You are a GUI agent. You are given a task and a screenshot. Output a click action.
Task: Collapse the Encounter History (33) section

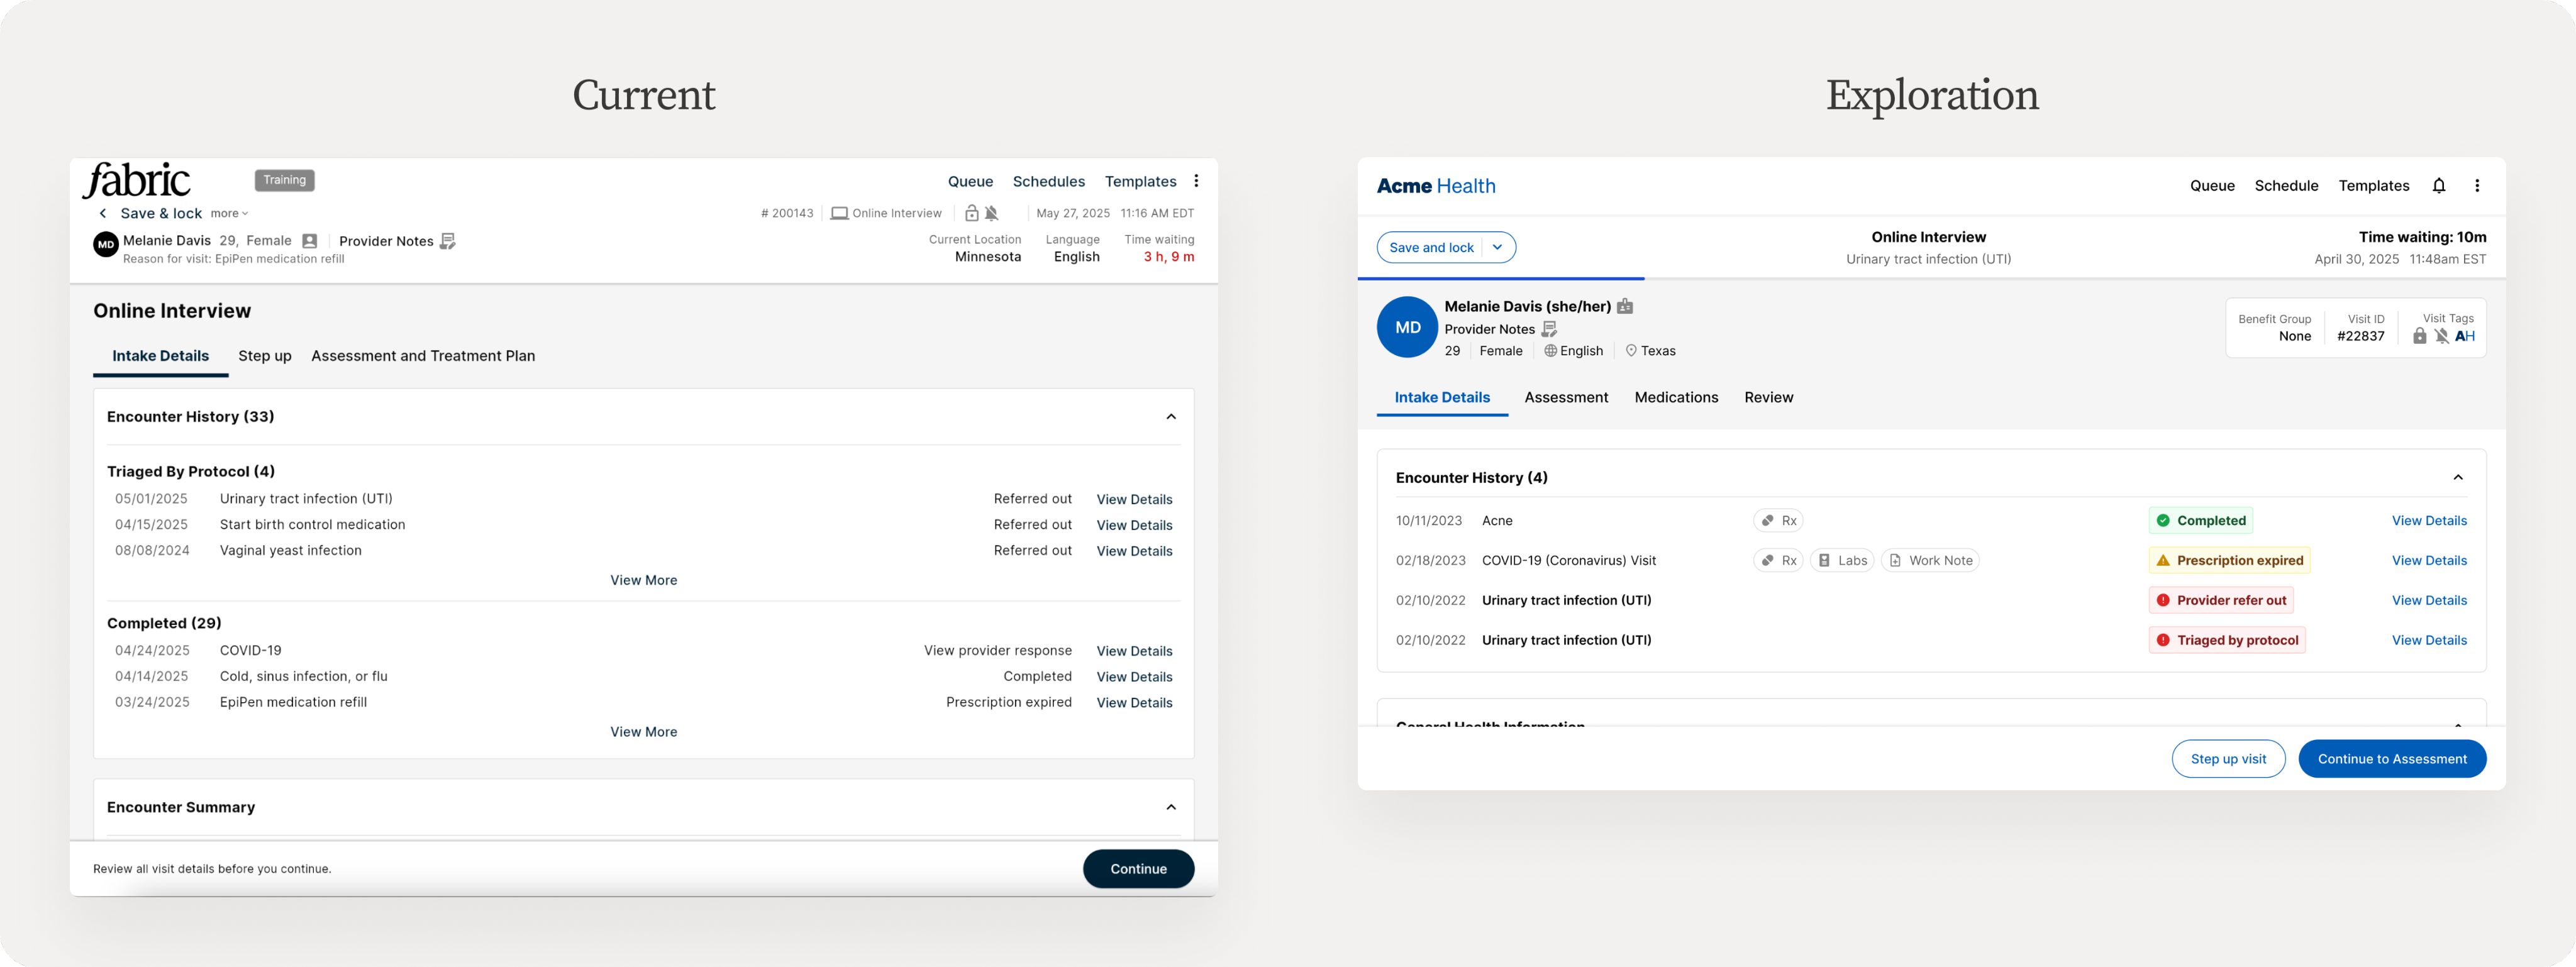(x=1171, y=416)
